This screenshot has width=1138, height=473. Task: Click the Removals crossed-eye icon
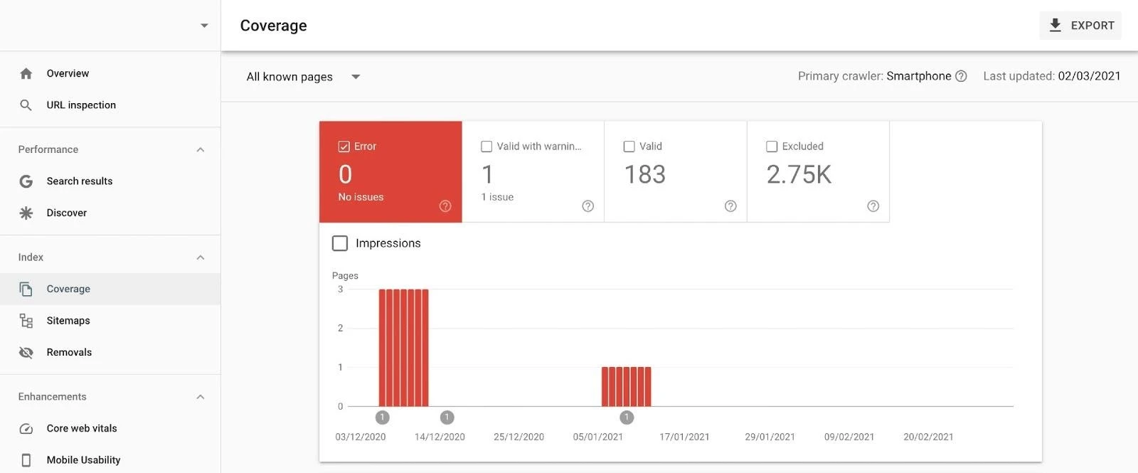click(26, 353)
